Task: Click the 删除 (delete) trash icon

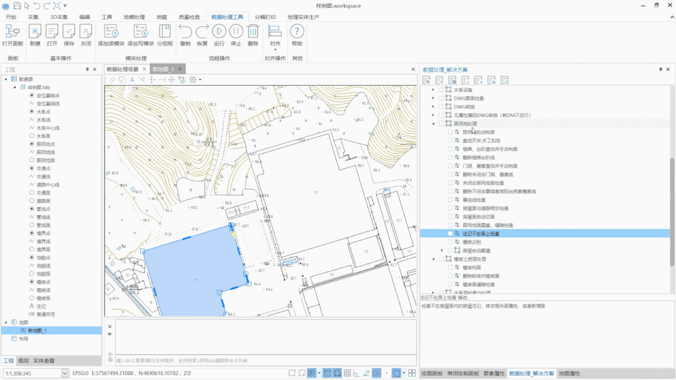Action: click(253, 31)
